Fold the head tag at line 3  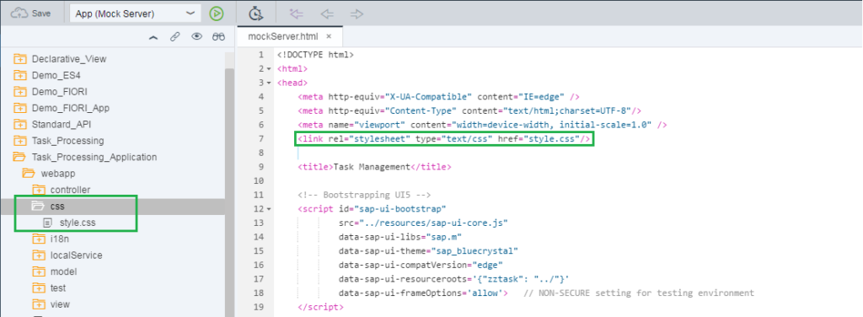[269, 83]
